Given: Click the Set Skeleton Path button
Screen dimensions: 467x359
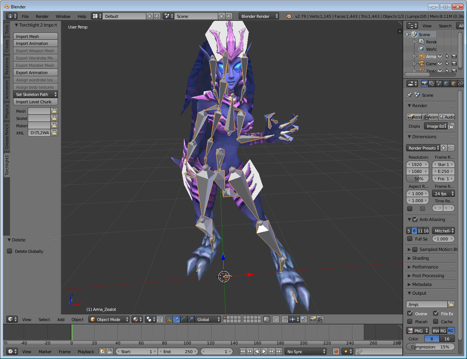Looking at the screenshot, I should tap(35, 94).
